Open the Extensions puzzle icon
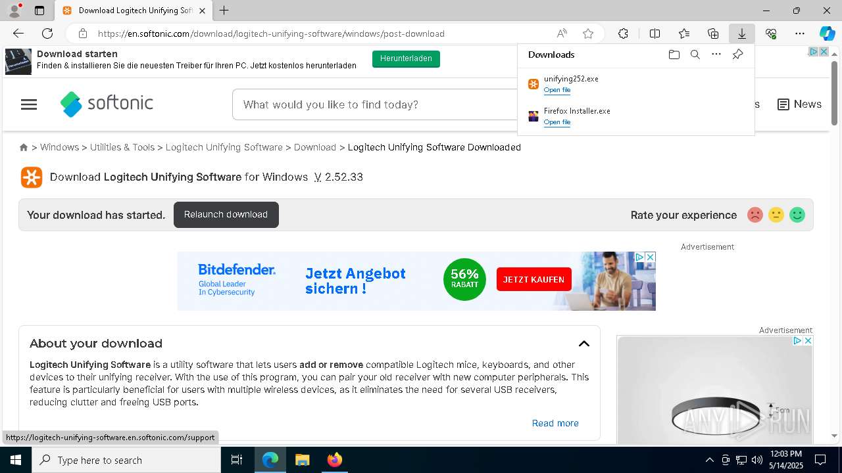This screenshot has width=842, height=473. pyautogui.click(x=623, y=34)
